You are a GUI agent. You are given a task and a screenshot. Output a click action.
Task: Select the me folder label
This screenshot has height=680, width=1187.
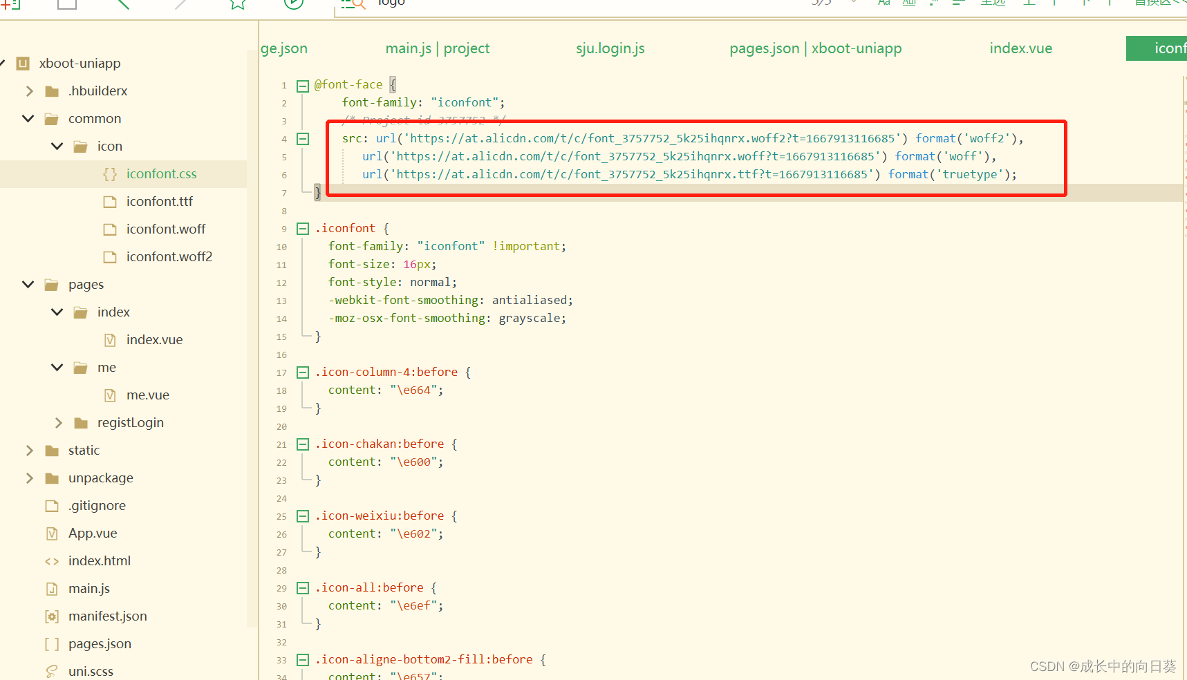106,368
